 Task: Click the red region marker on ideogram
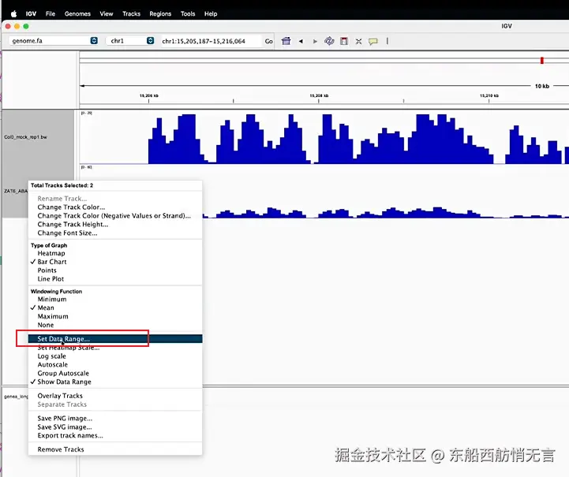coord(542,61)
